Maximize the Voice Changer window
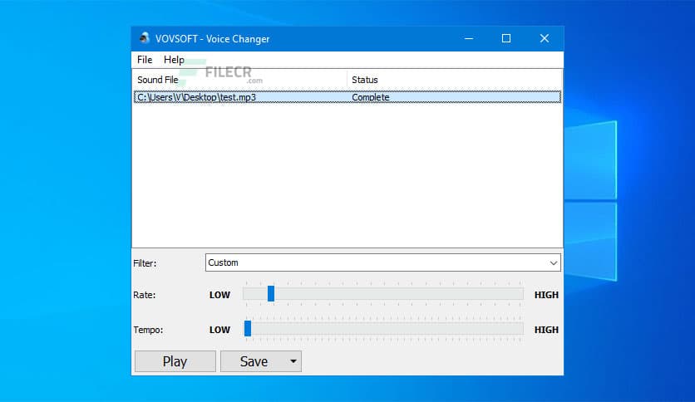Image resolution: width=695 pixels, height=402 pixels. tap(506, 38)
